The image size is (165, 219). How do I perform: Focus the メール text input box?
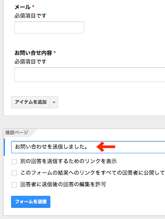[49, 27]
